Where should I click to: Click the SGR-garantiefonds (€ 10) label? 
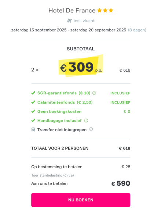64,93
